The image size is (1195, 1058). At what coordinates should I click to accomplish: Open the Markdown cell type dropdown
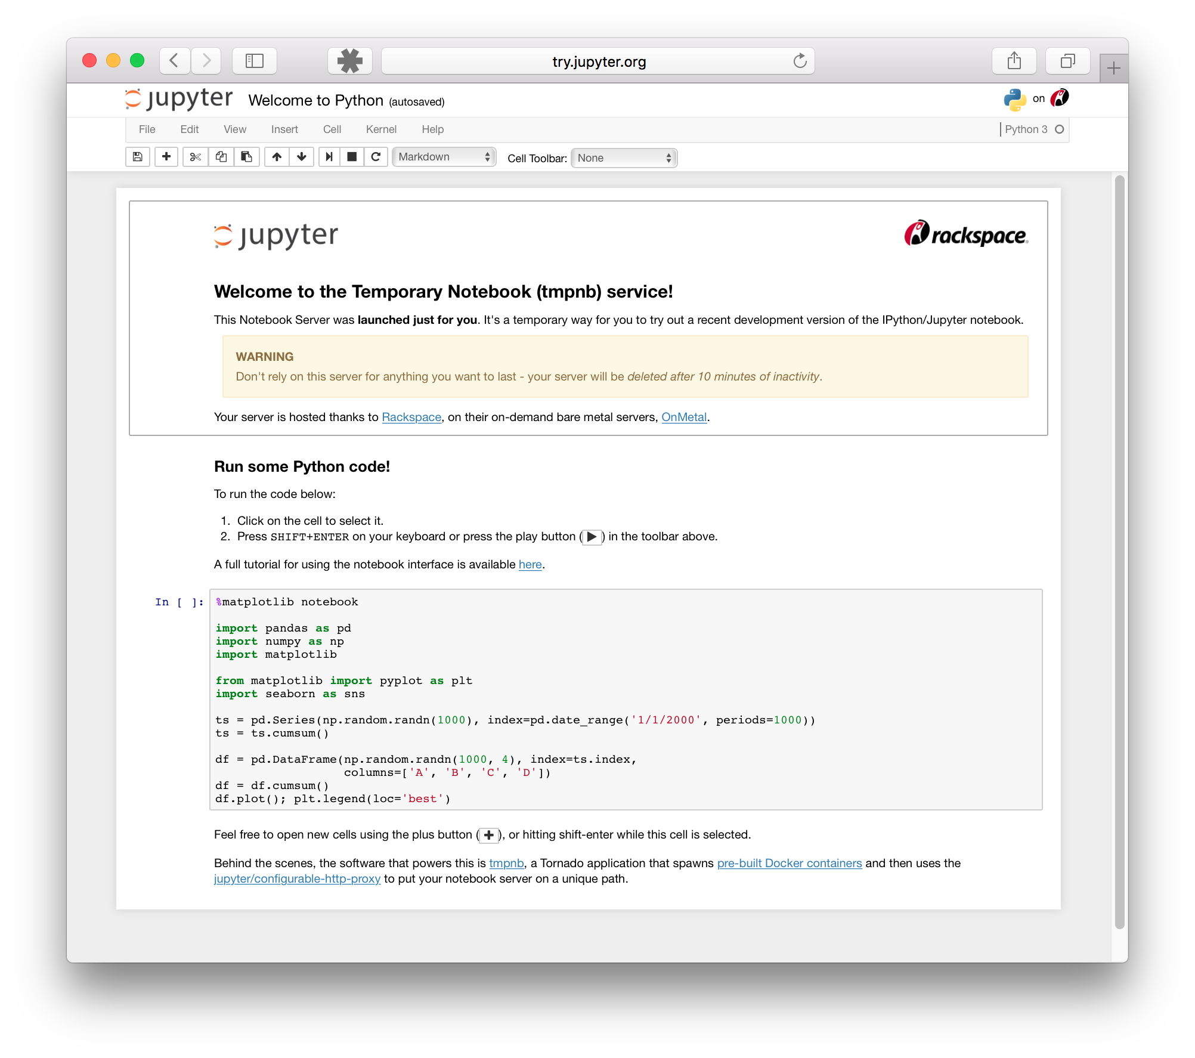(444, 157)
